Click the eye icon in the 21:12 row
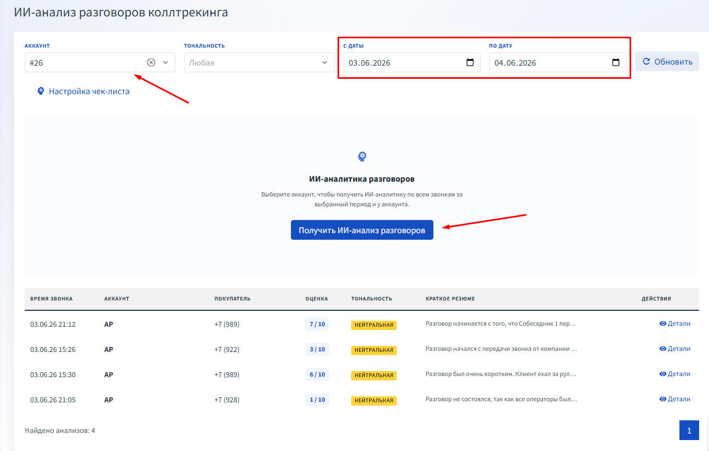Viewport: 709px width, 451px height. click(662, 323)
